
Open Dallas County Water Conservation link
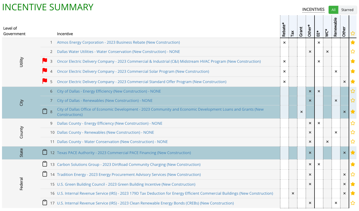[112, 142]
